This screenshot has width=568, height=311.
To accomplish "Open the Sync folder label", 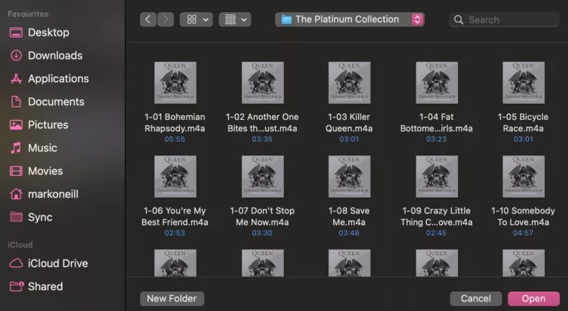I will (40, 218).
